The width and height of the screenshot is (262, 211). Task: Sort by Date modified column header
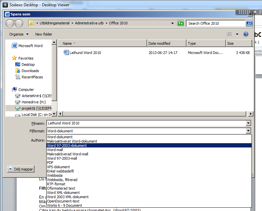click(x=166, y=43)
